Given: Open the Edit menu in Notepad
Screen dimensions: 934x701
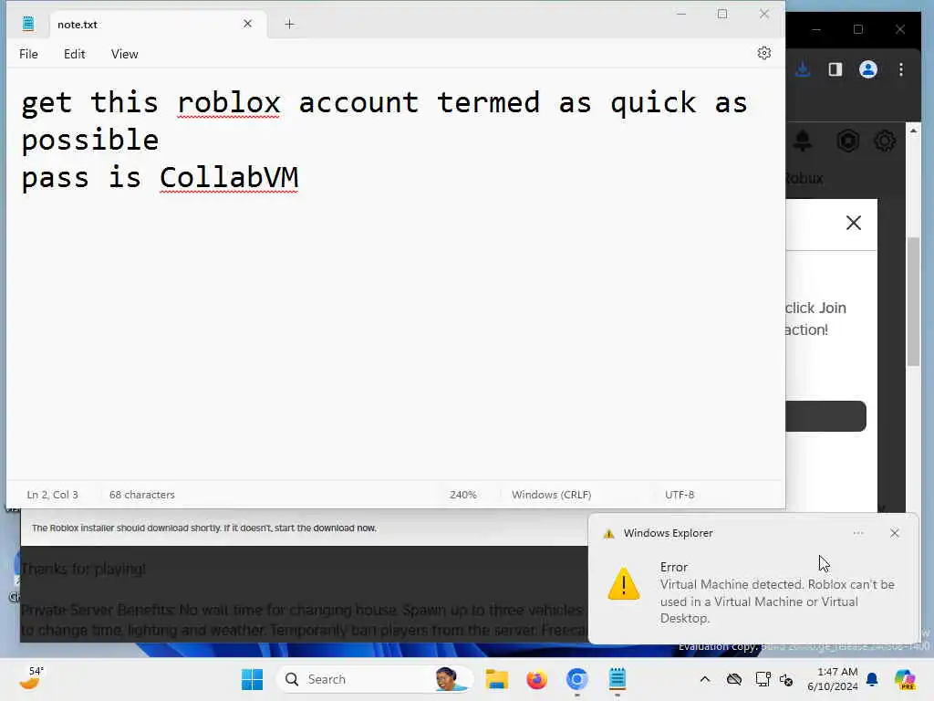Looking at the screenshot, I should tap(75, 54).
